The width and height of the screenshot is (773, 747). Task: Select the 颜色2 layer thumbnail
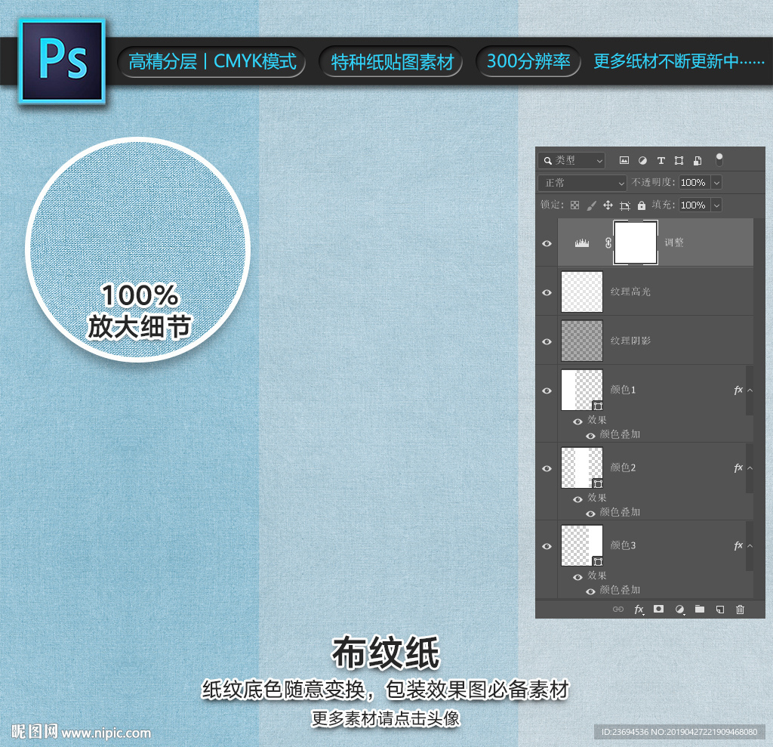click(x=582, y=468)
